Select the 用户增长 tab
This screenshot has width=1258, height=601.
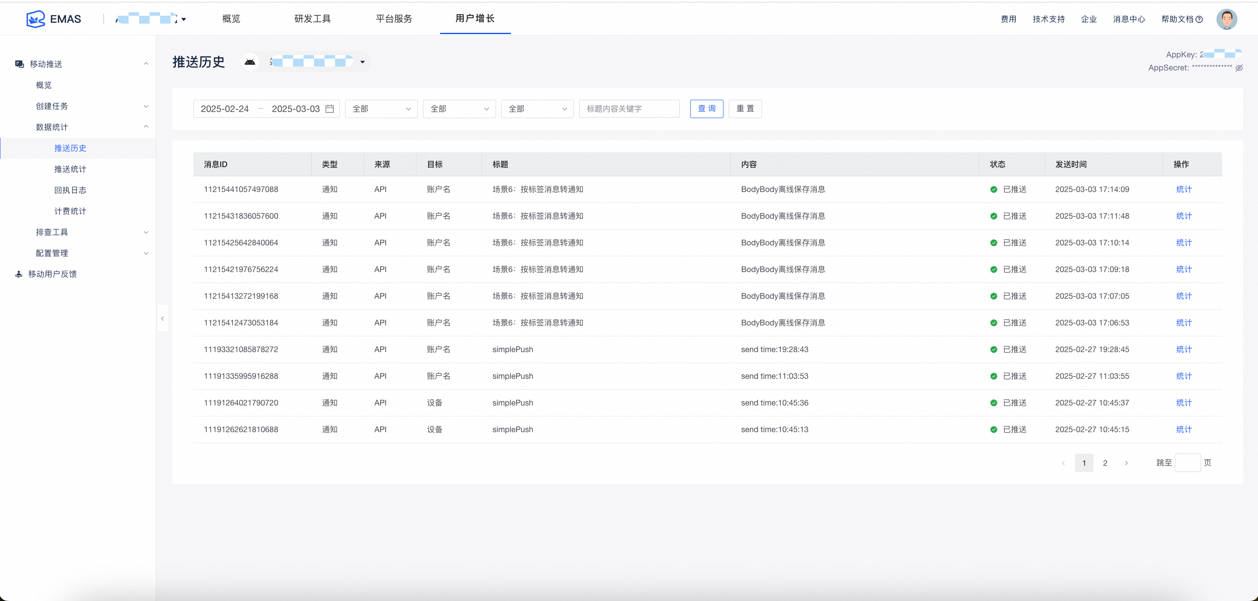(475, 18)
